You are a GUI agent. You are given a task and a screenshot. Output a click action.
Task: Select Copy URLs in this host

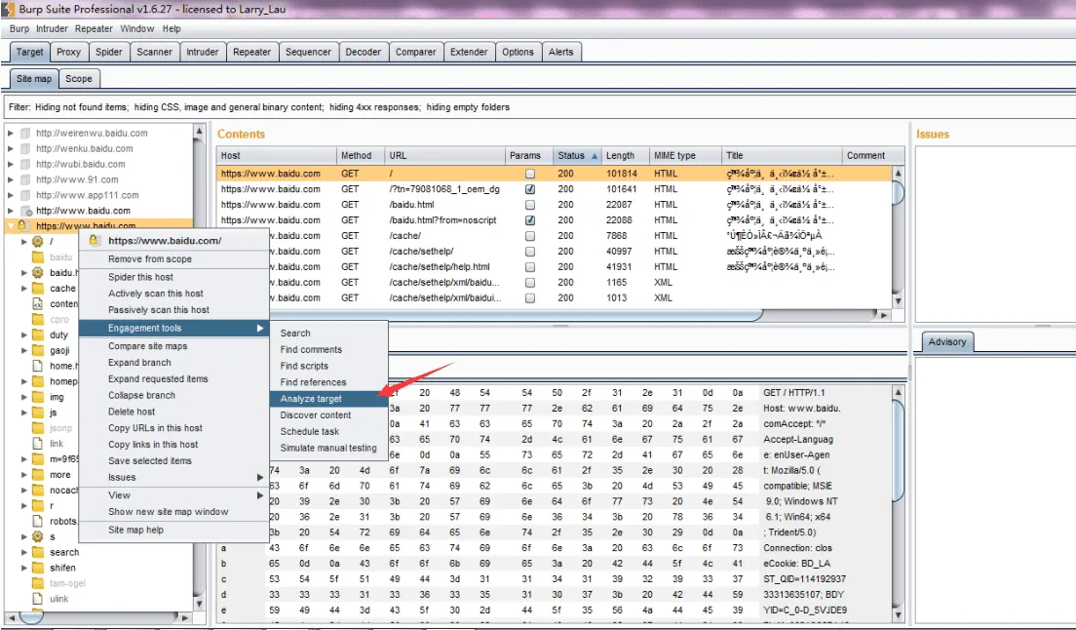click(173, 427)
